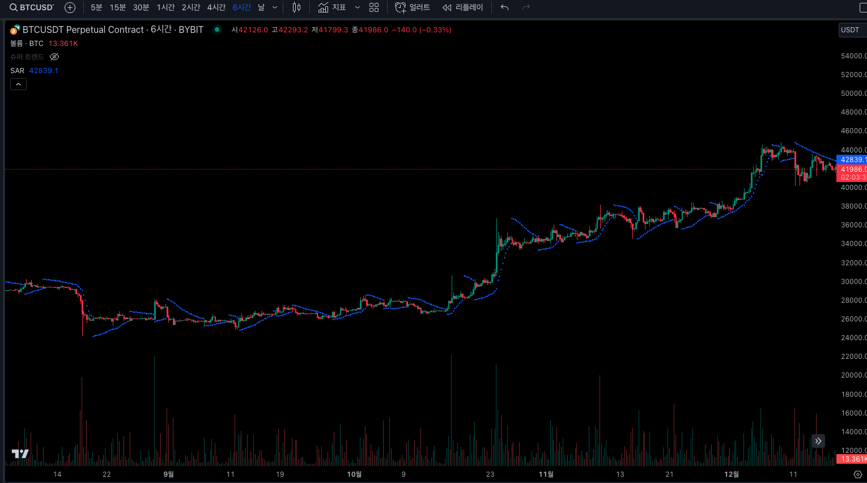Open the candlestick chart style selector
The image size is (867, 483).
point(296,7)
